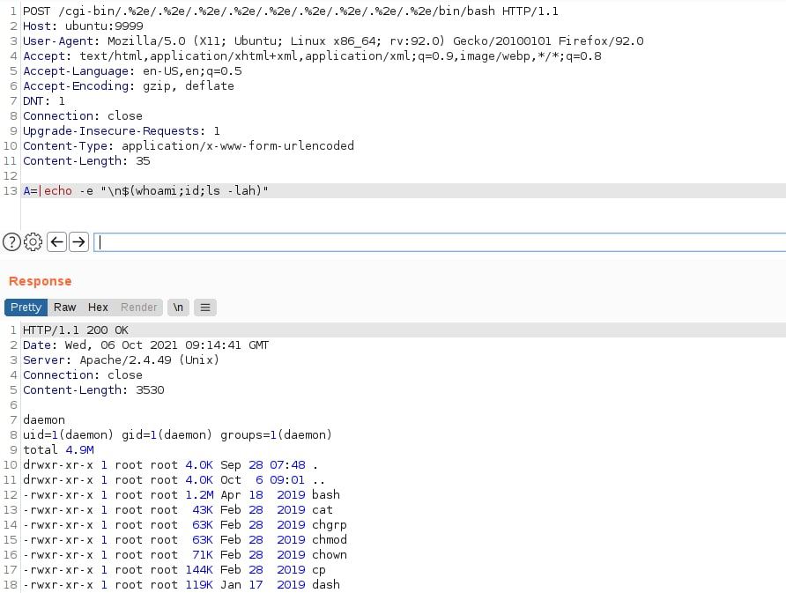Screen dimensions: 786x593
Task: Select the 'HTTP/1.1 200 OK' status line
Action: (x=76, y=330)
